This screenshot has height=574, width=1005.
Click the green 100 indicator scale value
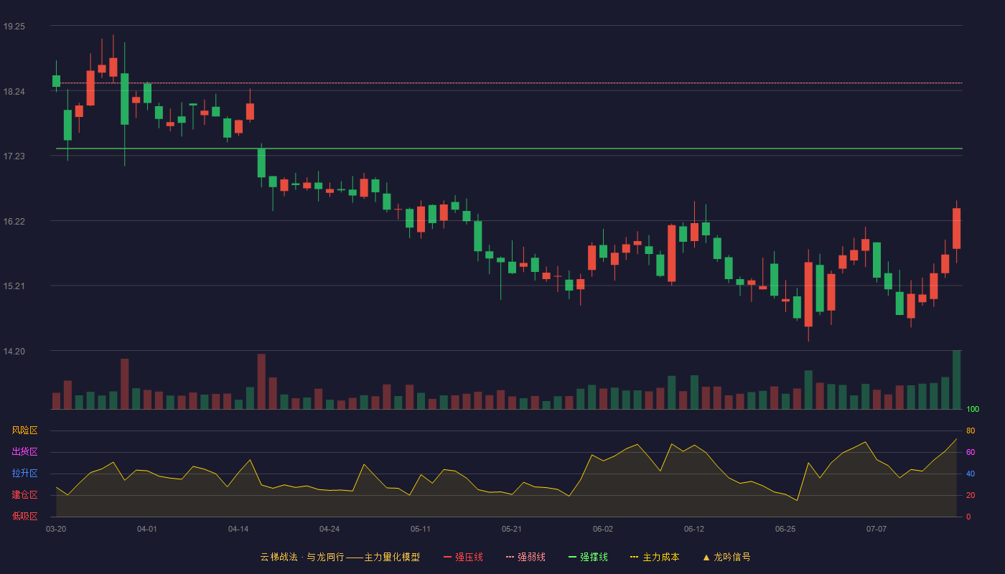(973, 410)
